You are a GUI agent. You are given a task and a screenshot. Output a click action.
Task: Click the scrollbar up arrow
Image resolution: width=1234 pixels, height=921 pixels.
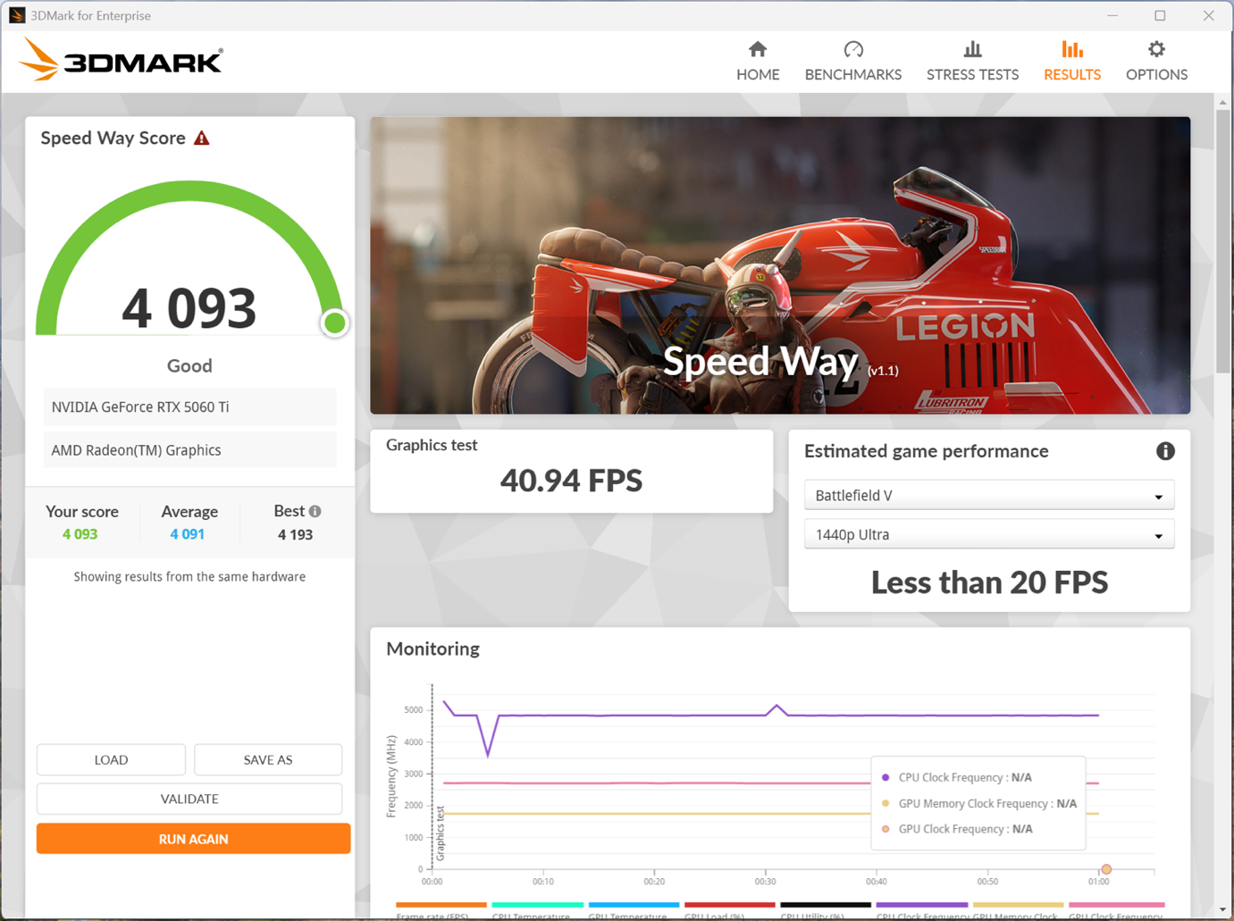[1222, 103]
